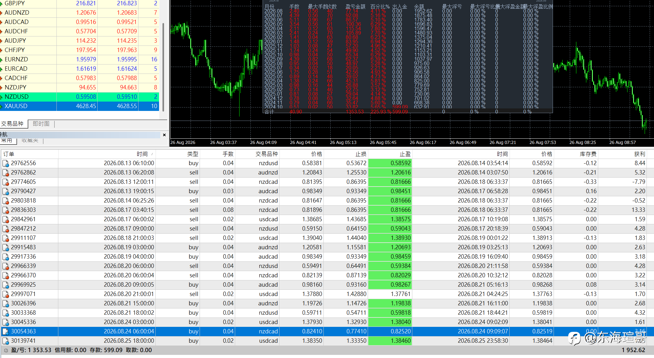Select CADCHF in market watch
This screenshot has width=654, height=358.
[x=80, y=78]
